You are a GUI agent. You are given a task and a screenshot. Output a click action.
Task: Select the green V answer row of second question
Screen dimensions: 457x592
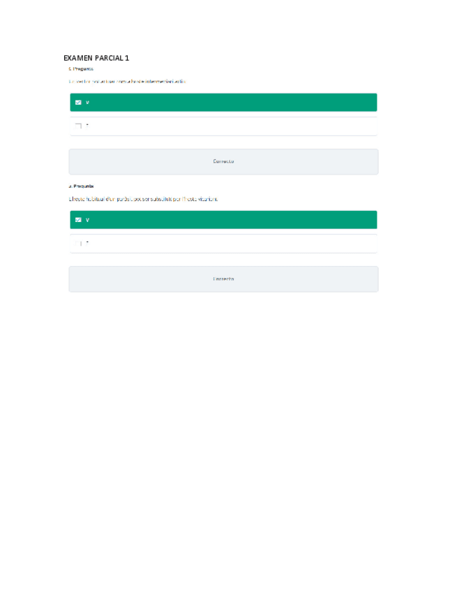223,220
